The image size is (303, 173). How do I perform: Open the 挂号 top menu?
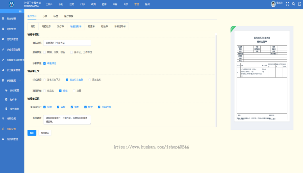72,4
